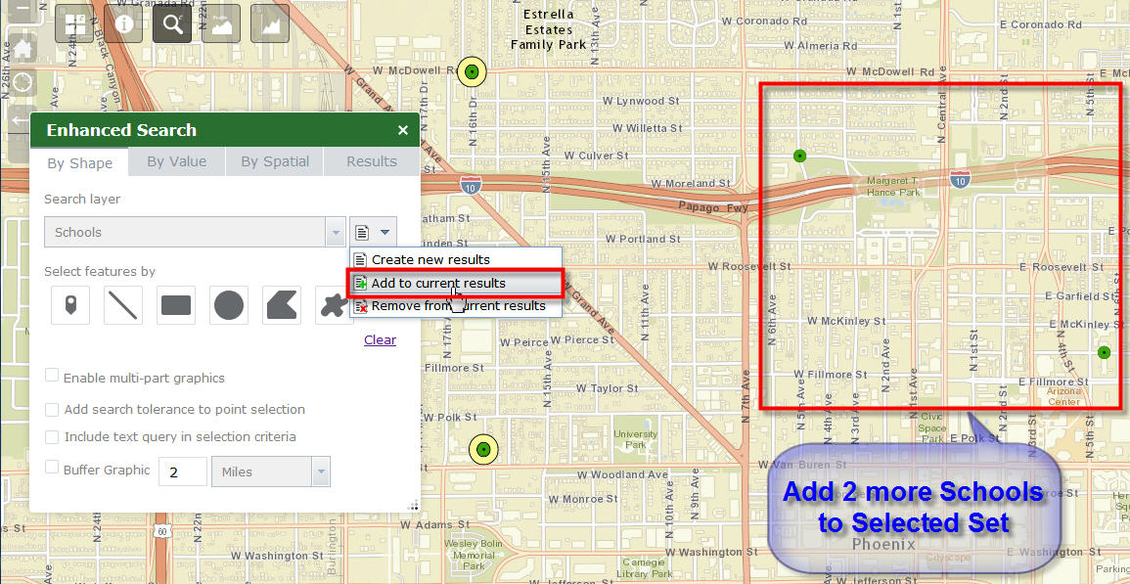Enable multi-part graphics checkbox
The width and height of the screenshot is (1130, 584).
[x=52, y=376]
